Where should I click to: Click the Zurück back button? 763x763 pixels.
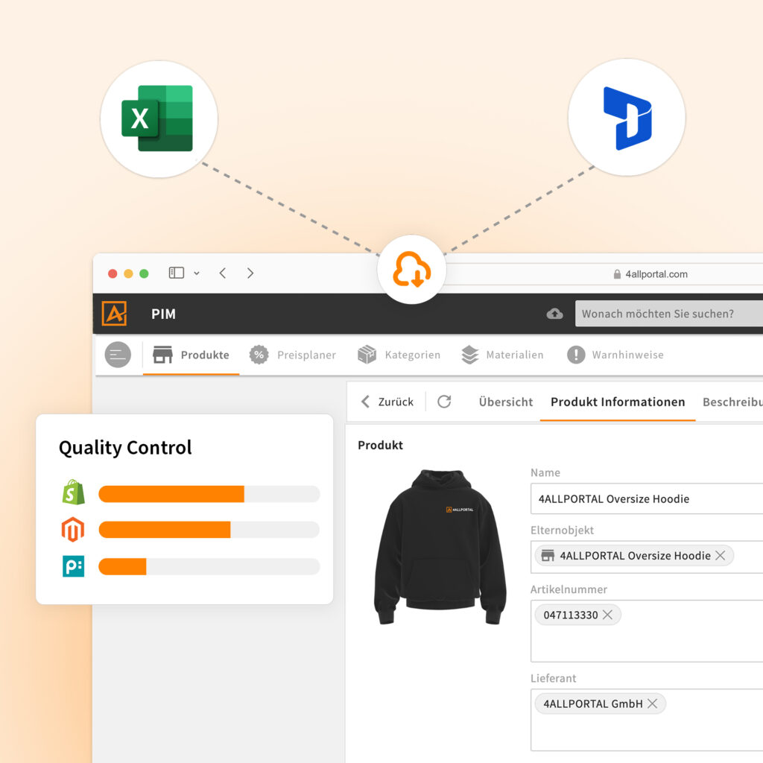coord(387,402)
